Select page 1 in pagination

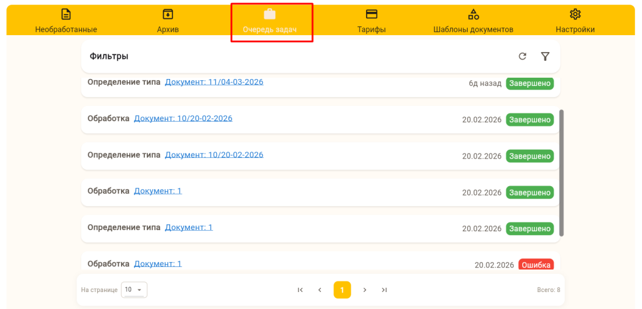pos(342,290)
